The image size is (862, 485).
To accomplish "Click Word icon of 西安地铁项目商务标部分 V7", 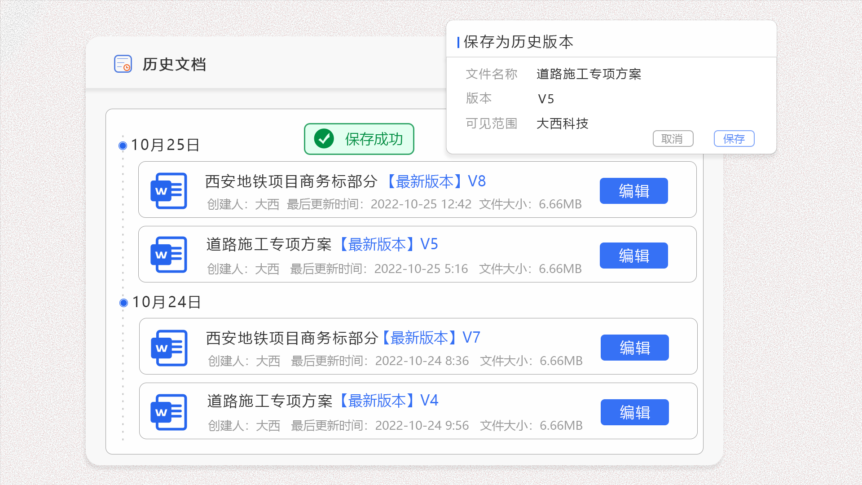I will coord(169,348).
